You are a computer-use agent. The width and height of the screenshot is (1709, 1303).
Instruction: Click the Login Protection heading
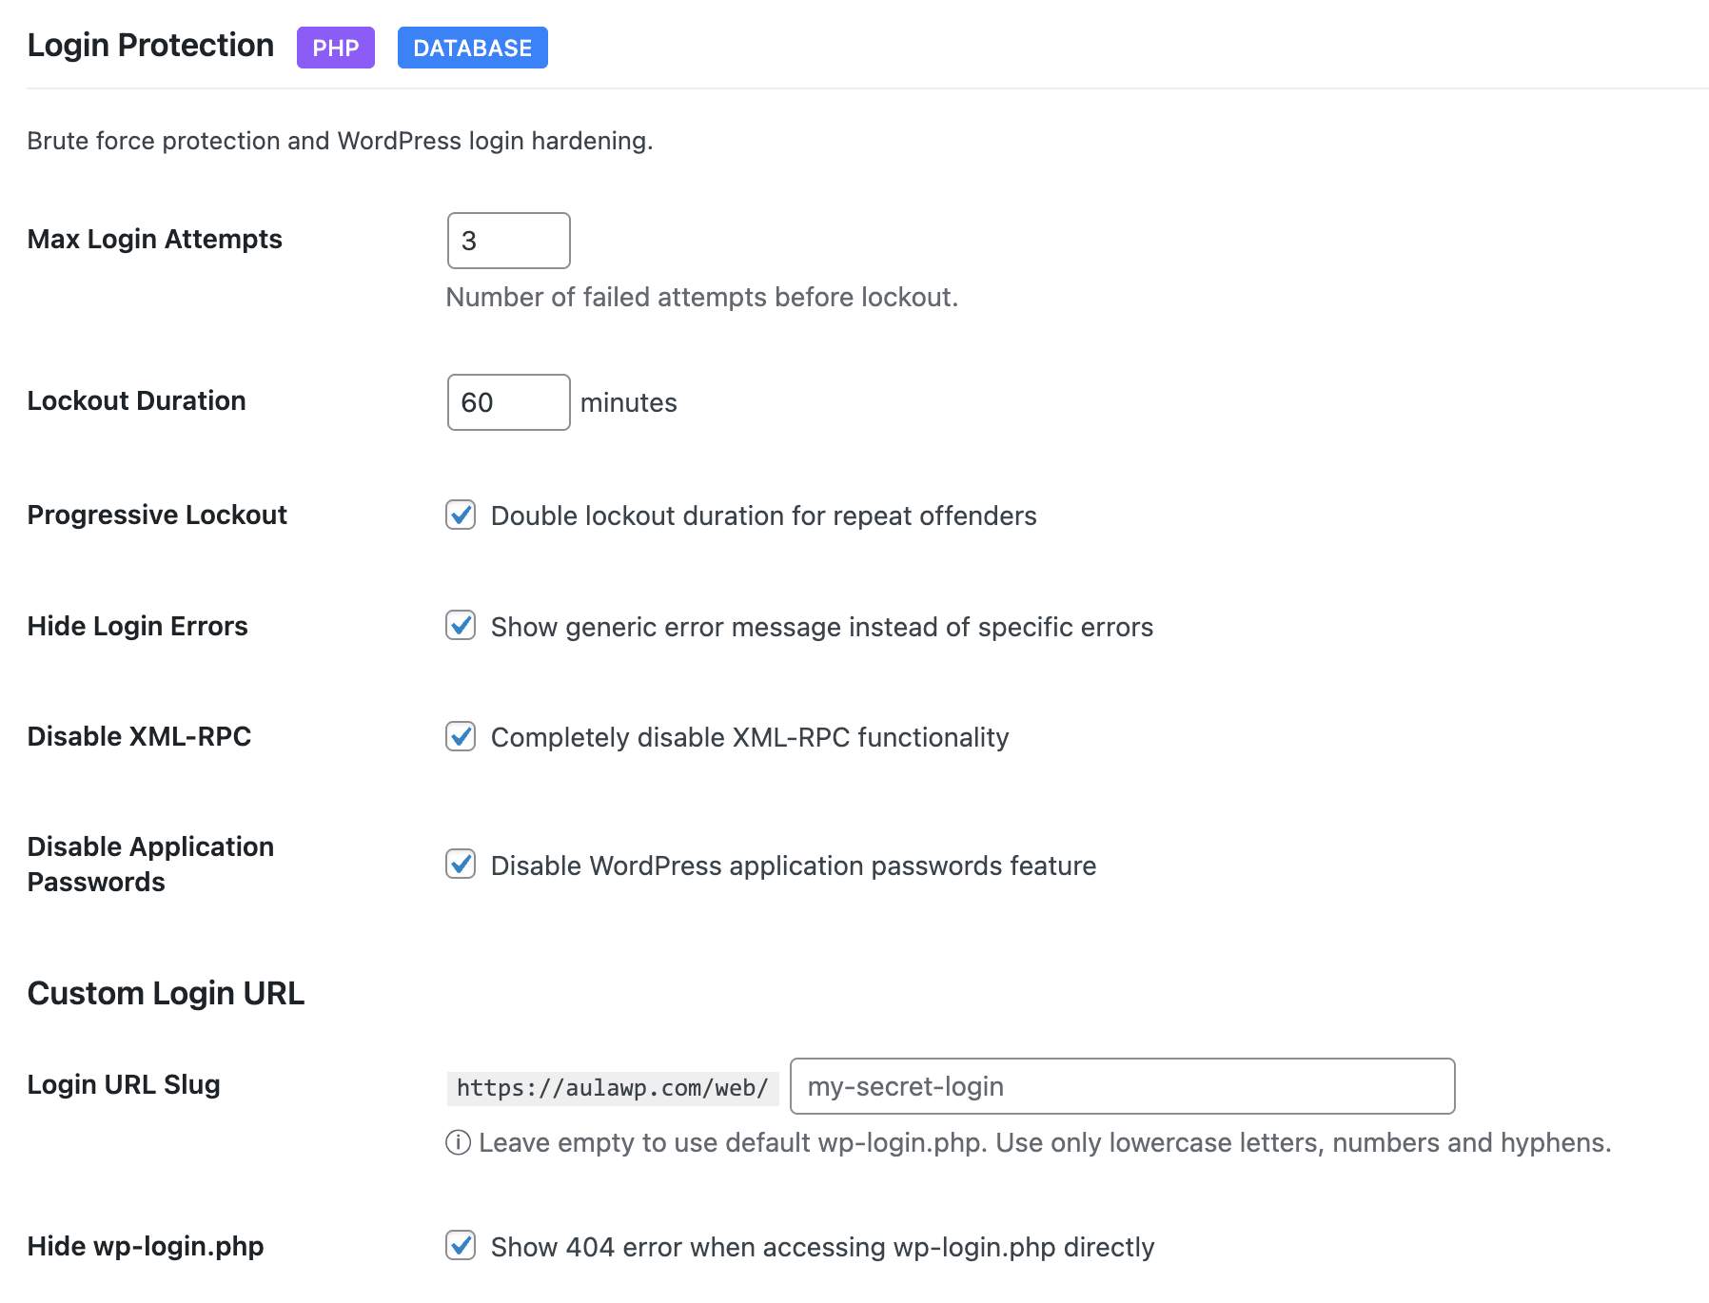(x=149, y=44)
